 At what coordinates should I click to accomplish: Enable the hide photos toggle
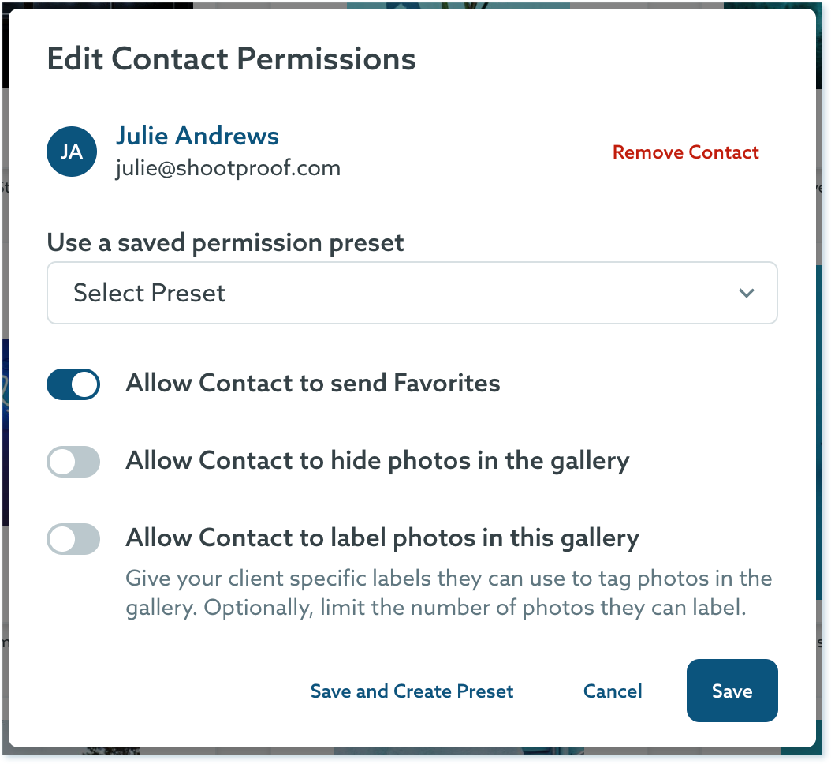[x=73, y=462]
